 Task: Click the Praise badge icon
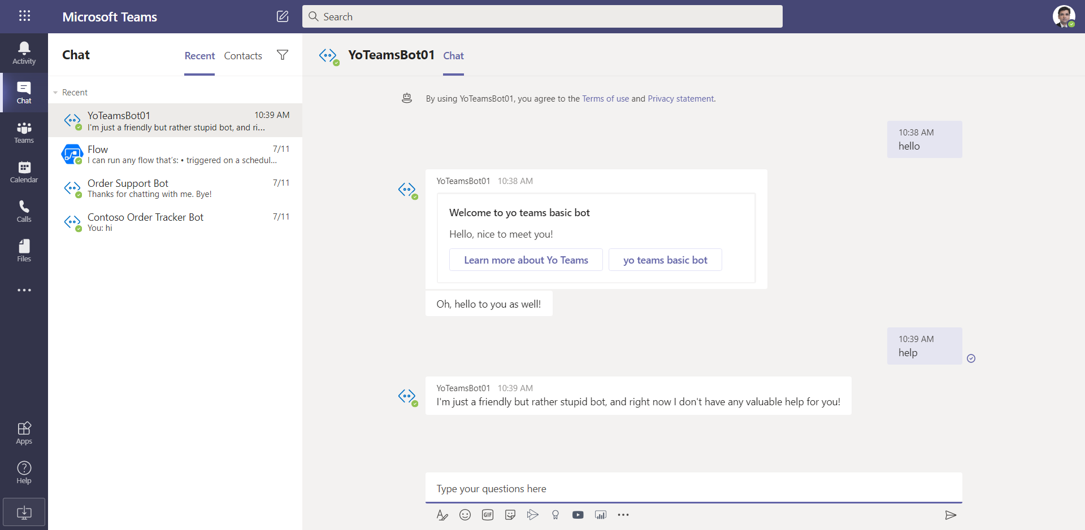[555, 515]
